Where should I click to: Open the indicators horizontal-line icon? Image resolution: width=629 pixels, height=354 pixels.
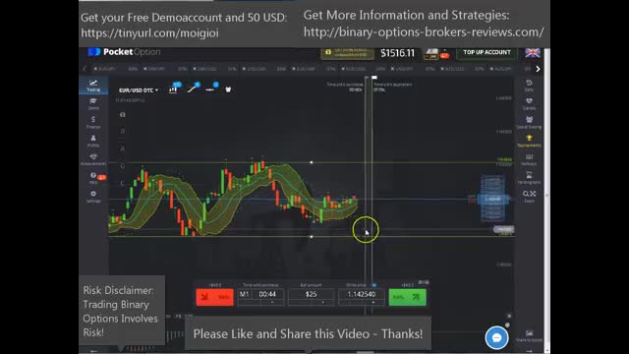click(209, 89)
